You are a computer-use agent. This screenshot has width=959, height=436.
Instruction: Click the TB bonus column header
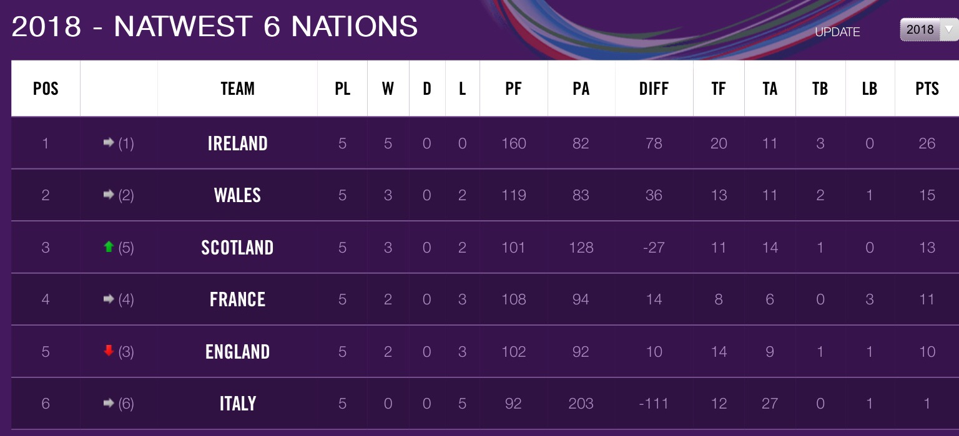tap(820, 89)
